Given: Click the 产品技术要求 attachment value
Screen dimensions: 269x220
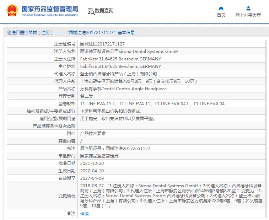Looking at the screenshot, I should [x=93, y=134].
